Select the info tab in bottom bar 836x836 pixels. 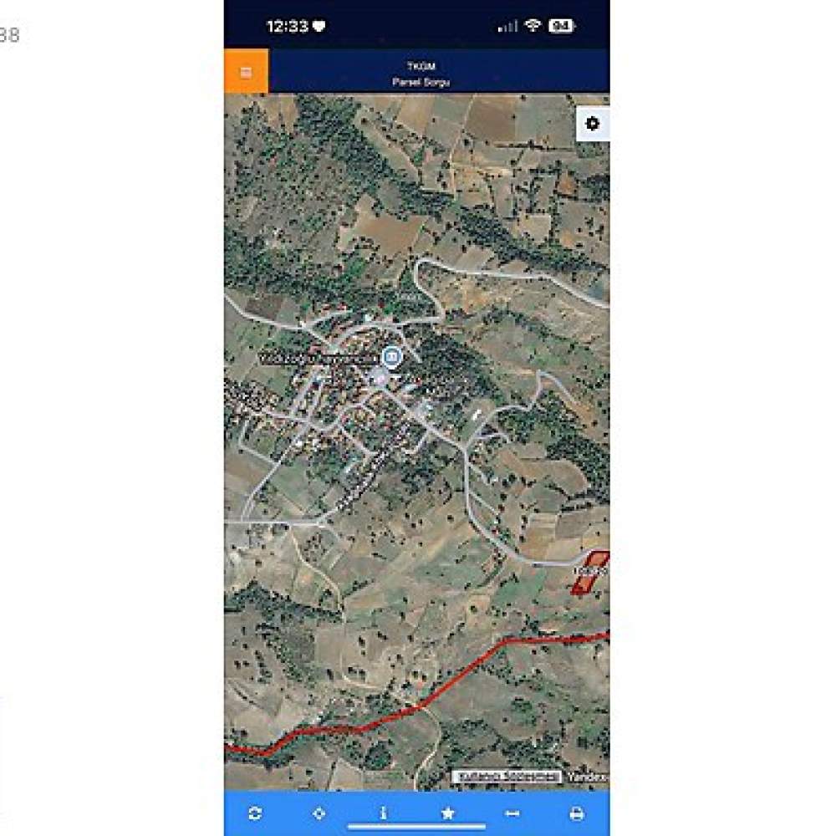pyautogui.click(x=384, y=813)
